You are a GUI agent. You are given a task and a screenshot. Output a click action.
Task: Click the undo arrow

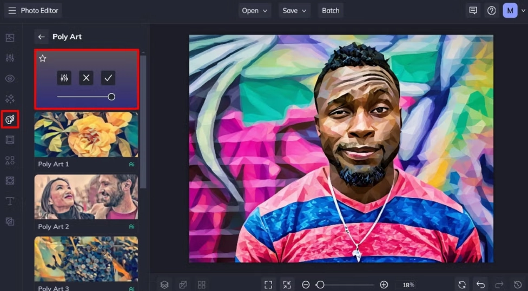pyautogui.click(x=480, y=285)
